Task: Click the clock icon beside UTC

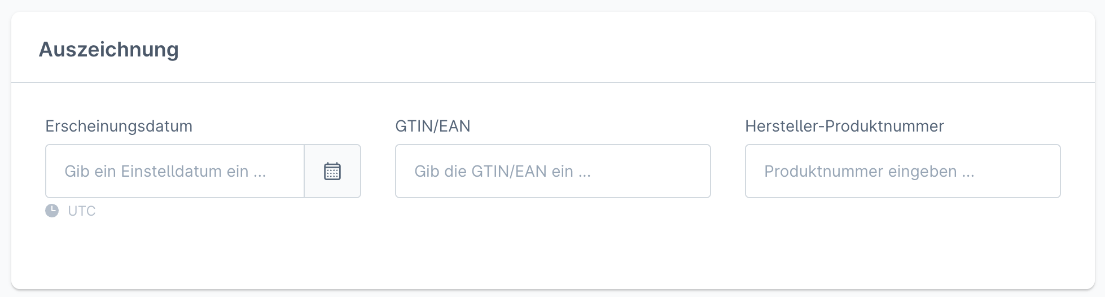Action: coord(52,211)
